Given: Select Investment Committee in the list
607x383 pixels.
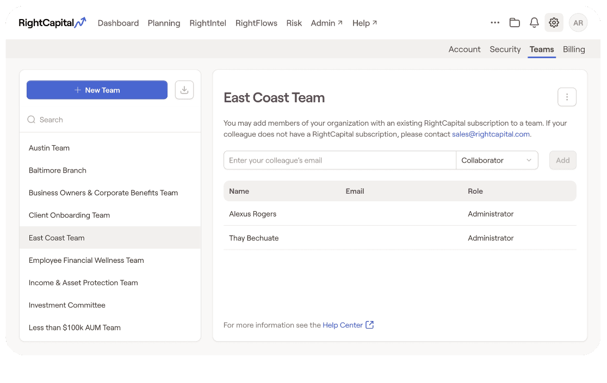Looking at the screenshot, I should (110, 305).
